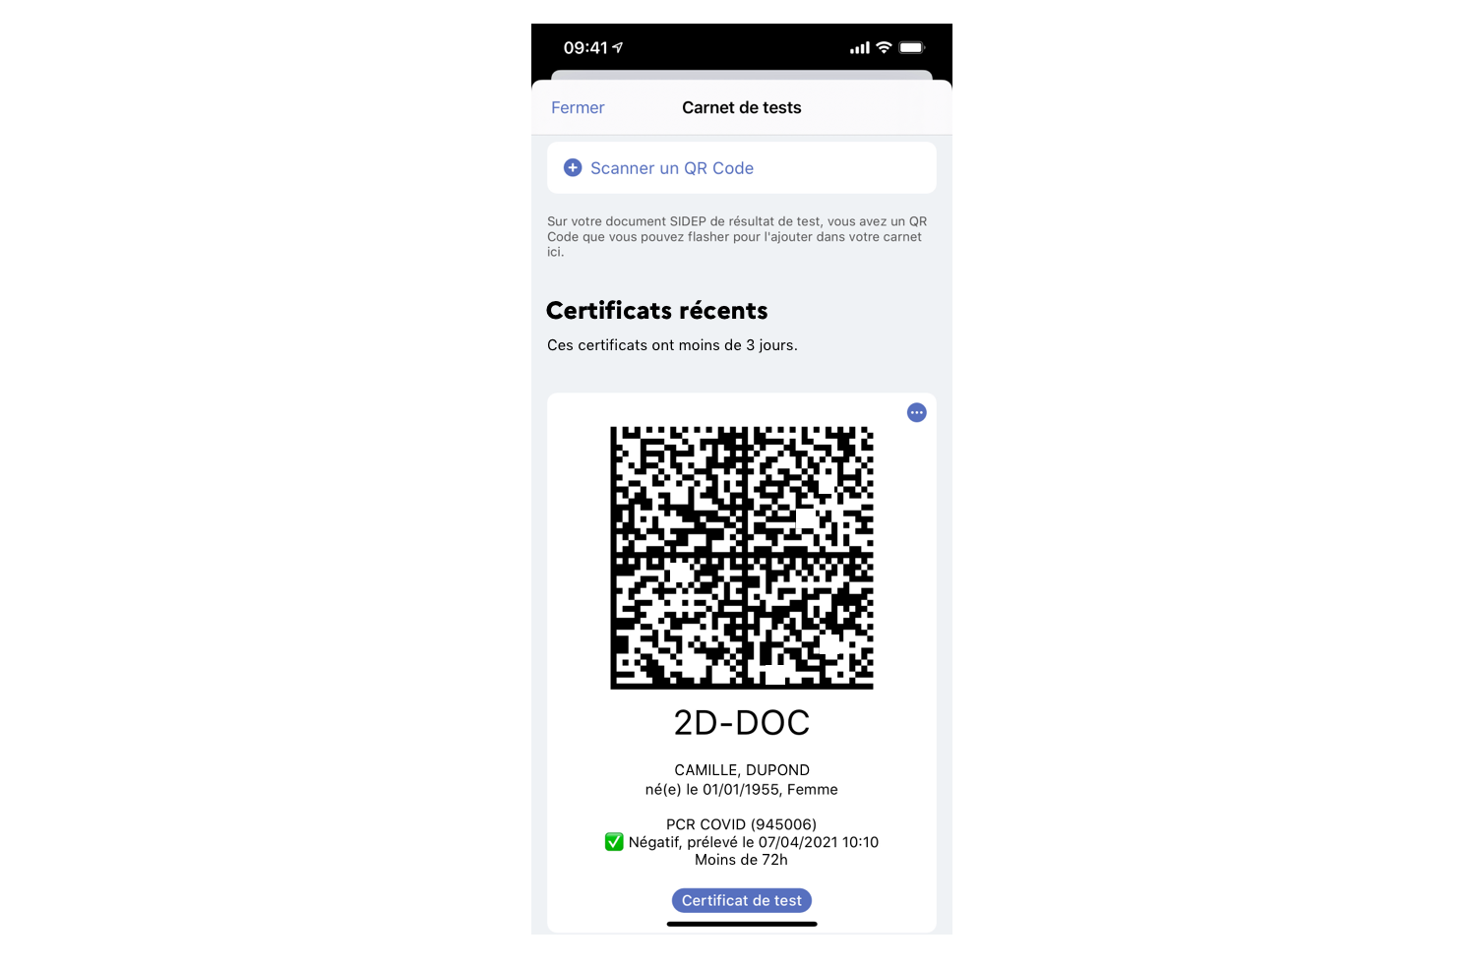Screen dimensions: 1472x968
Task: Tap the 2D-DOC label under barcode
Action: coord(742,723)
